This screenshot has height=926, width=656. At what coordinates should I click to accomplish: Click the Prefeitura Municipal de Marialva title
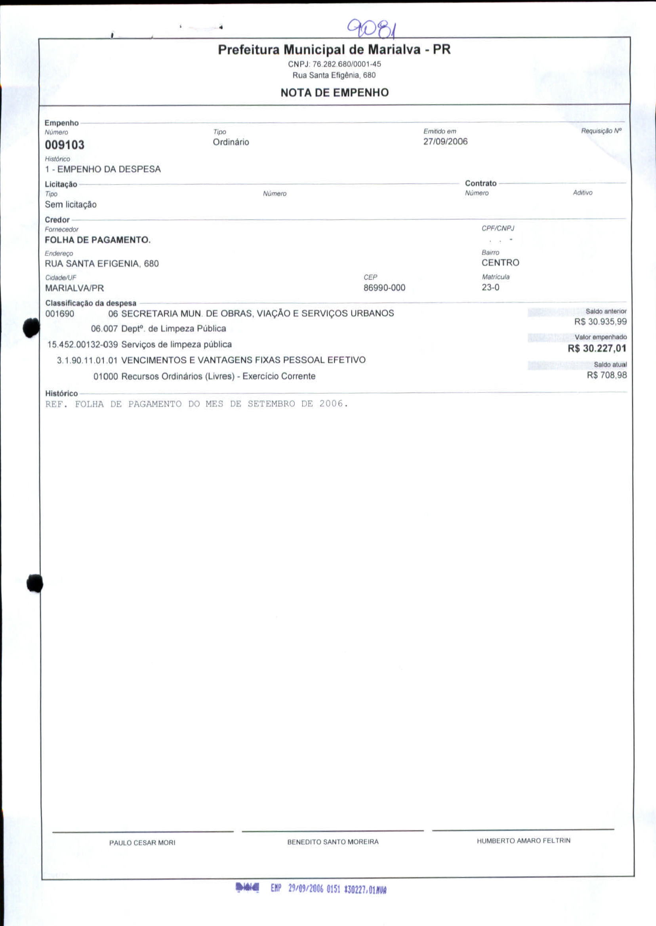pyautogui.click(x=334, y=50)
